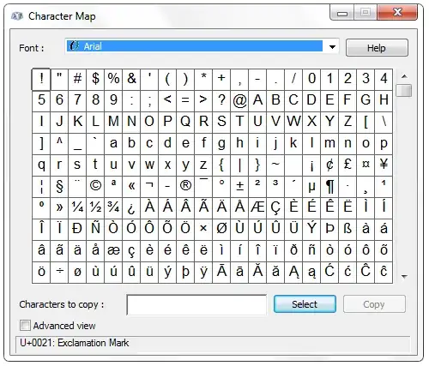Pick the inverted question mark ¿
Image resolution: width=429 pixels, height=366 pixels.
point(131,208)
